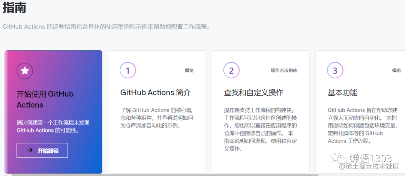Click the 概览 label on card 3

396,71
